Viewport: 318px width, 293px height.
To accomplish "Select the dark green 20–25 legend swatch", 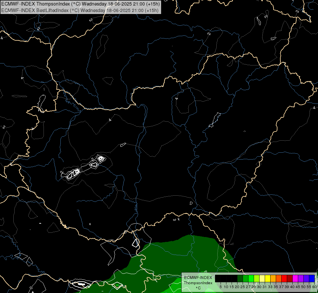I will 240,278.
